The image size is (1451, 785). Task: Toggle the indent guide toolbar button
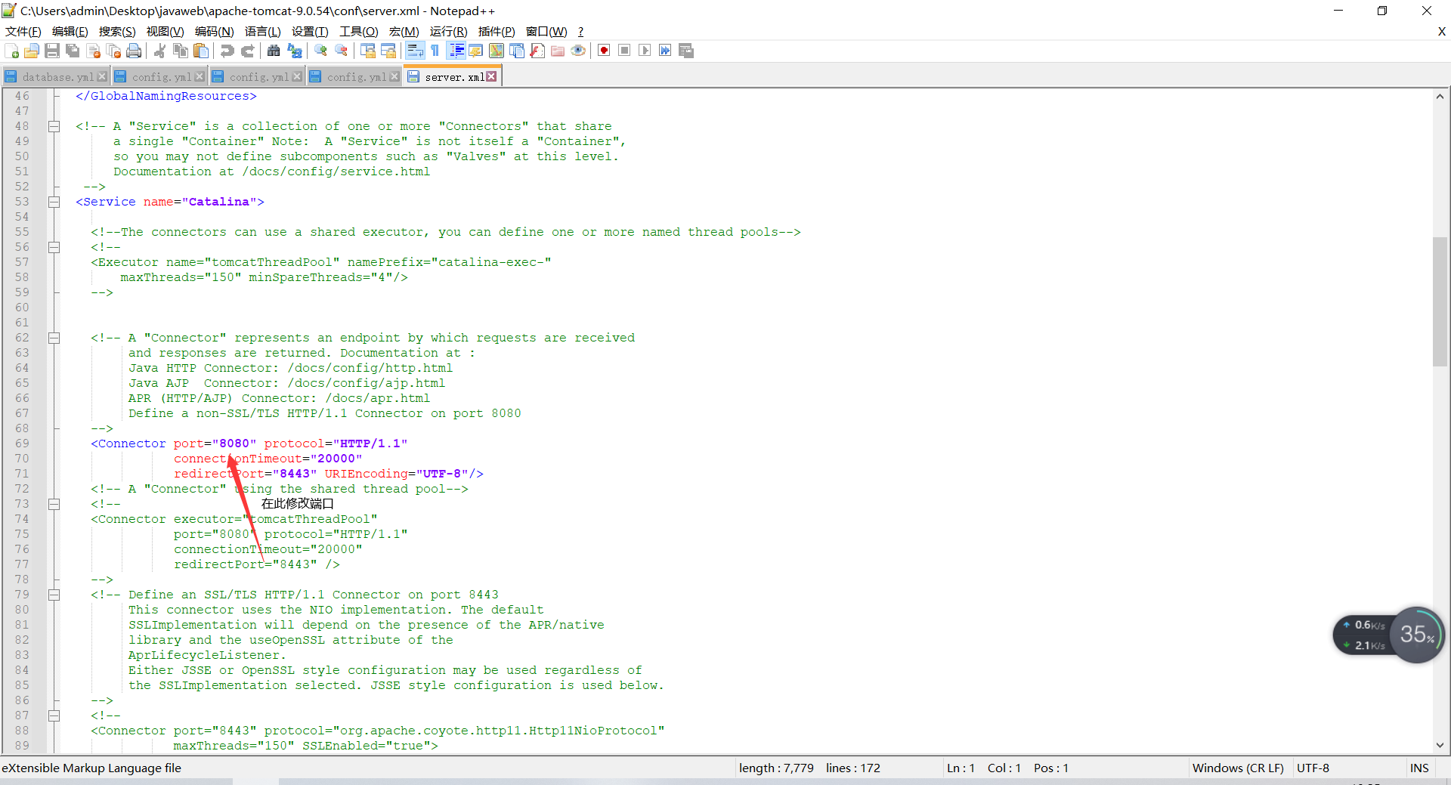click(x=456, y=51)
